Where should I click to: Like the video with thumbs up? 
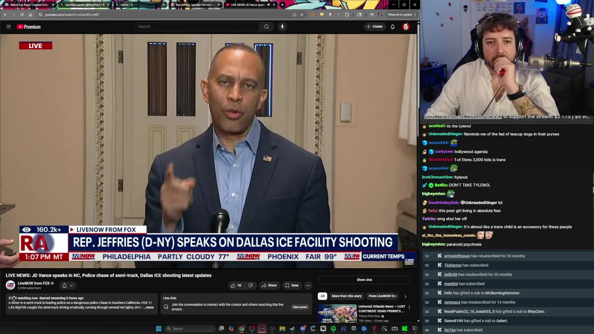[x=236, y=285]
